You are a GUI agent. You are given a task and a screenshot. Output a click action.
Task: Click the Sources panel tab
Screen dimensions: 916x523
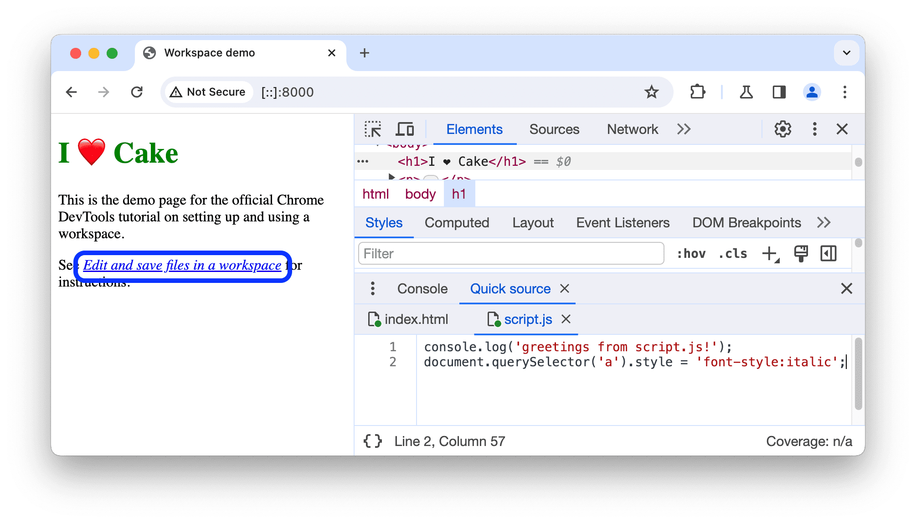tap(552, 129)
